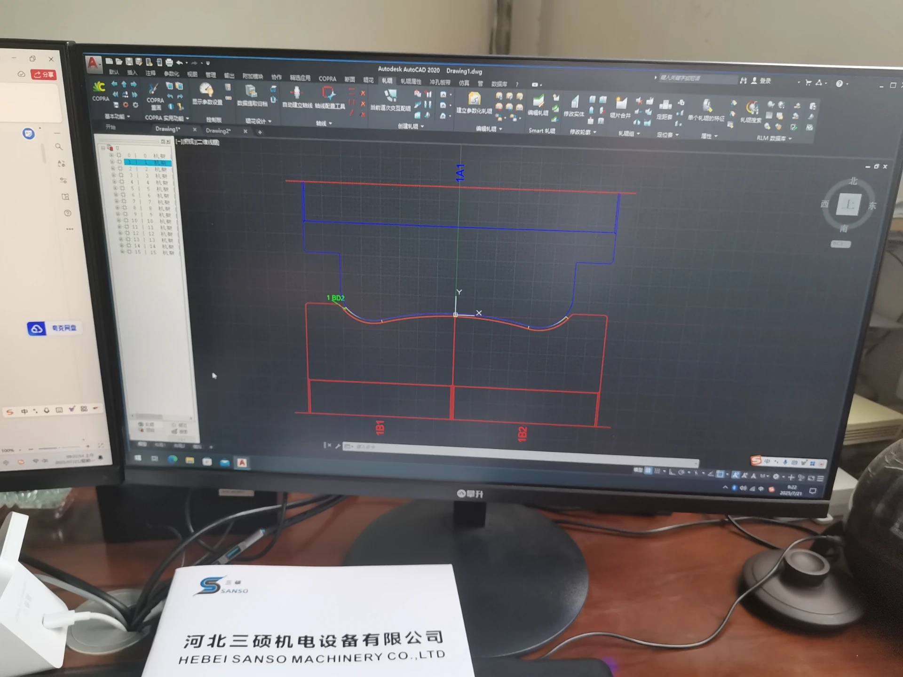Open the 轴线配置工具 axis configuration tool
The width and height of the screenshot is (903, 677).
[x=329, y=95]
